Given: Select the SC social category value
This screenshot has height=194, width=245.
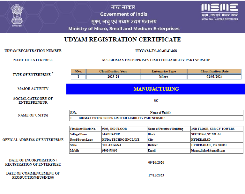Looking at the screenshot, I should 156,101.
